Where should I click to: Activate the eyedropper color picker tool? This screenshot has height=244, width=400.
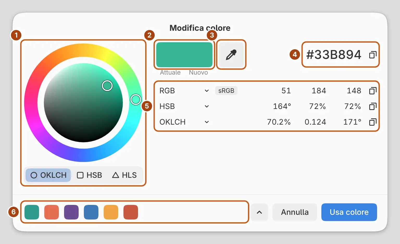click(231, 54)
